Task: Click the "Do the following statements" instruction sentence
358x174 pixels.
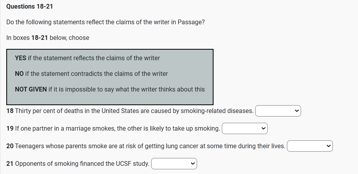Action: 105,22
